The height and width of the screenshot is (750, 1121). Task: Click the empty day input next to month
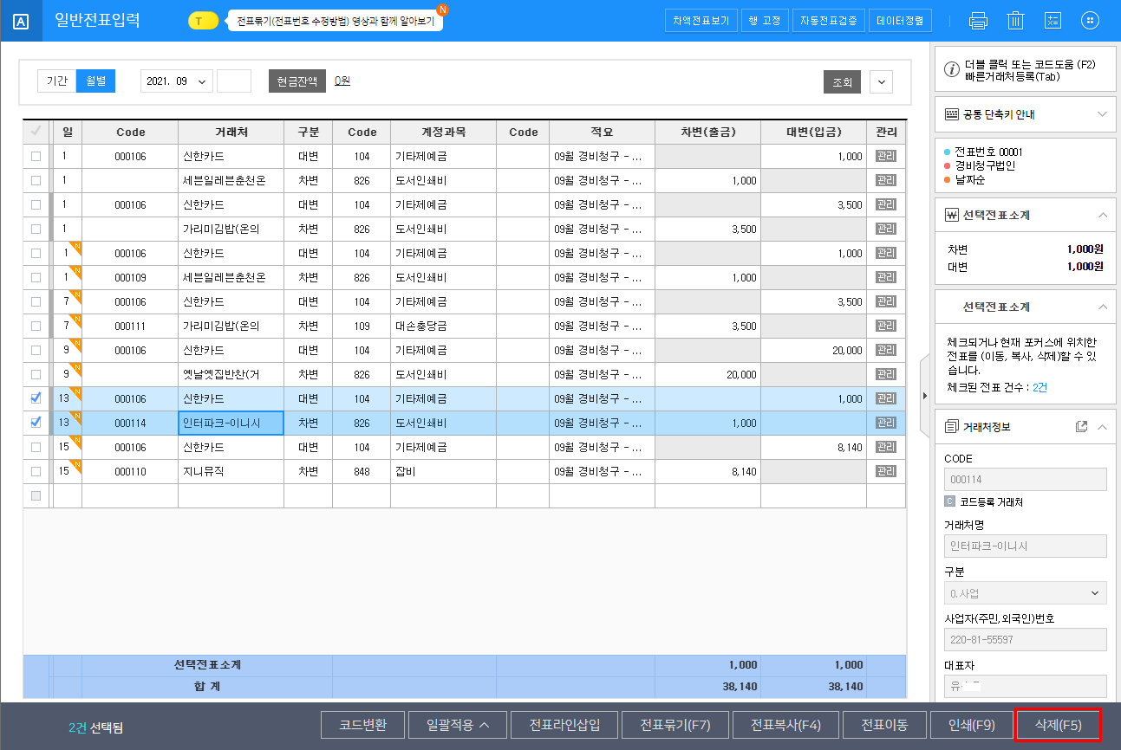(x=233, y=81)
